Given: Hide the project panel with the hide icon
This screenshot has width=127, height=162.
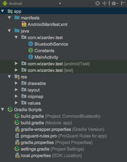Looking at the screenshot, I should (123, 3).
